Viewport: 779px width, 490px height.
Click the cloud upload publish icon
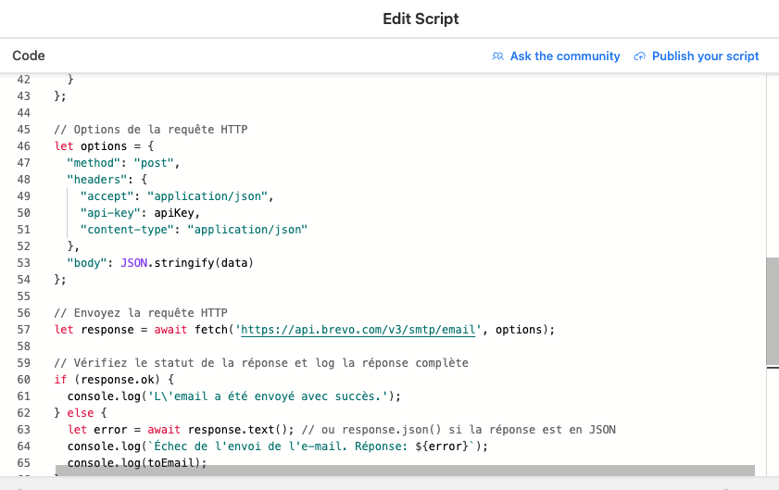pyautogui.click(x=639, y=57)
